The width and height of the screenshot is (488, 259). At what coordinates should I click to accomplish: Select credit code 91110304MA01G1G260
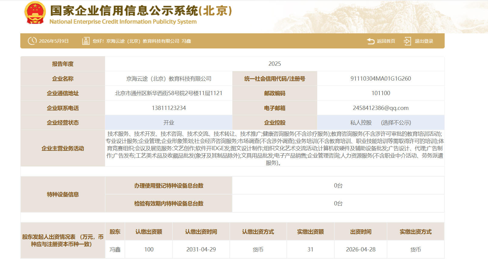click(x=381, y=78)
